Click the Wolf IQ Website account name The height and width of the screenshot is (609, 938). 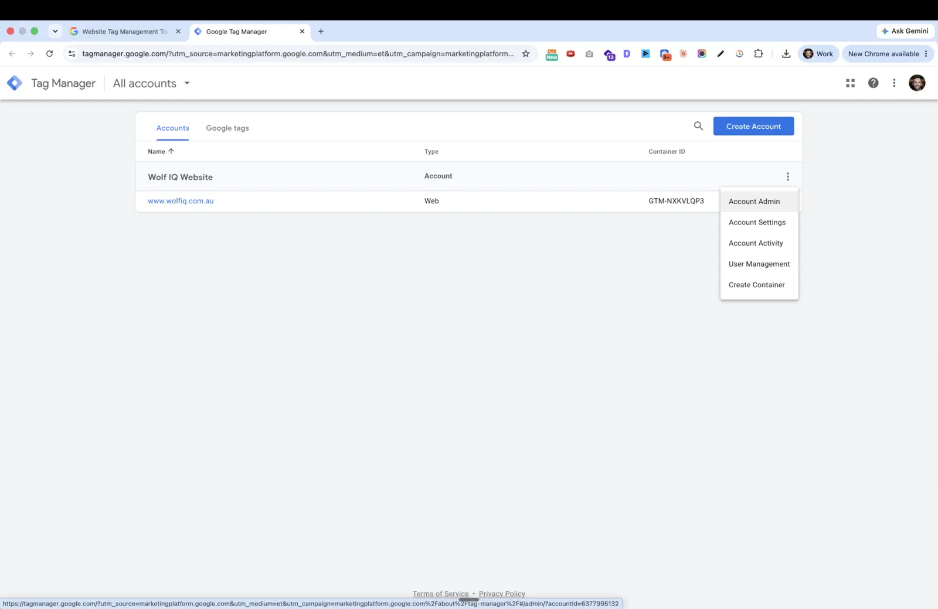[180, 177]
